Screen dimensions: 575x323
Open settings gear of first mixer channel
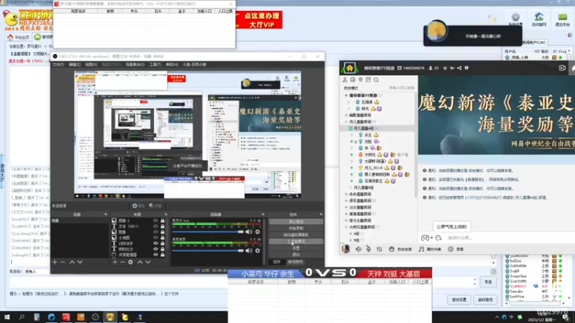[x=257, y=232]
